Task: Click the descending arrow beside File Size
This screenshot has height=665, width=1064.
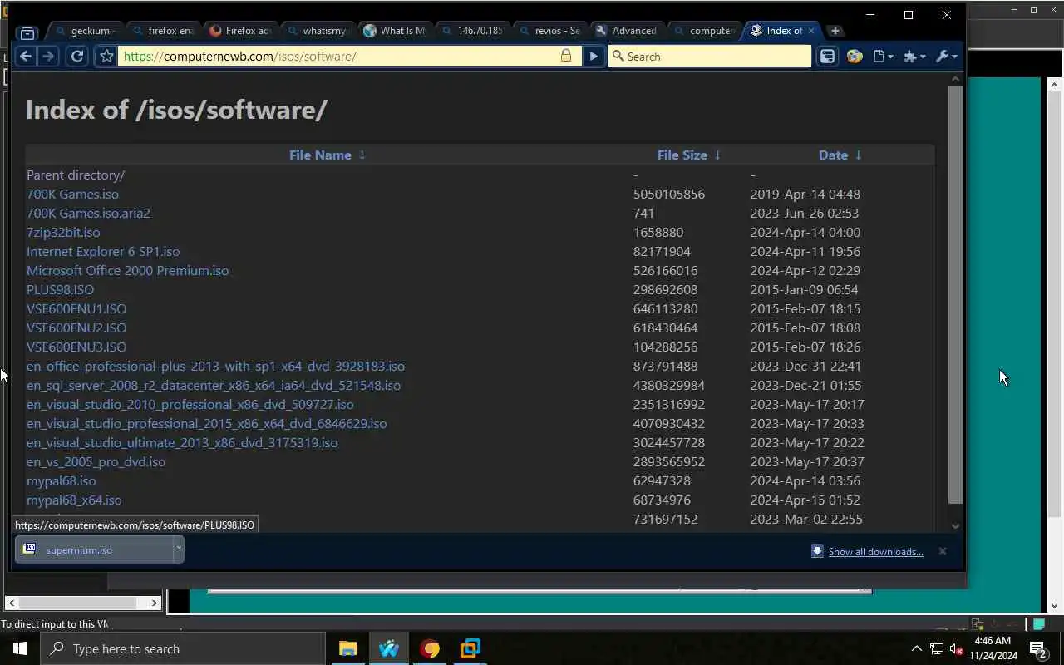Action: pyautogui.click(x=717, y=155)
